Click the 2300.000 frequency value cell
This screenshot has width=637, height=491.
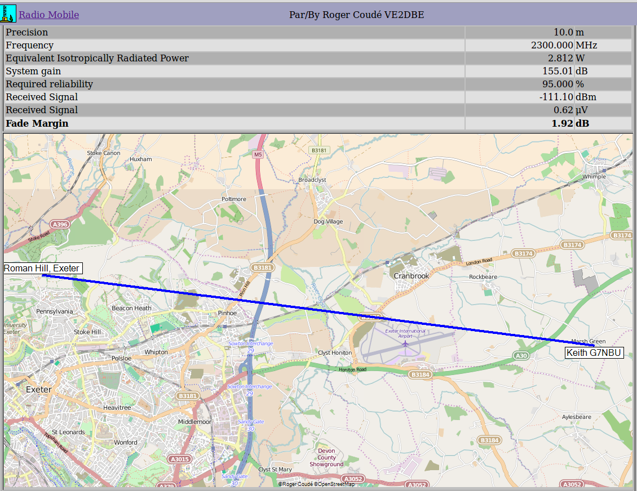pyautogui.click(x=552, y=46)
